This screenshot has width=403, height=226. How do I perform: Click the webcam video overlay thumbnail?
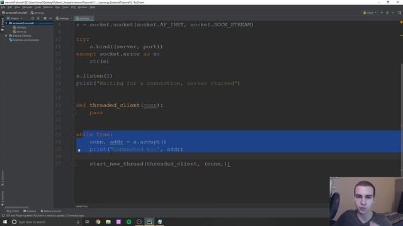click(x=366, y=202)
